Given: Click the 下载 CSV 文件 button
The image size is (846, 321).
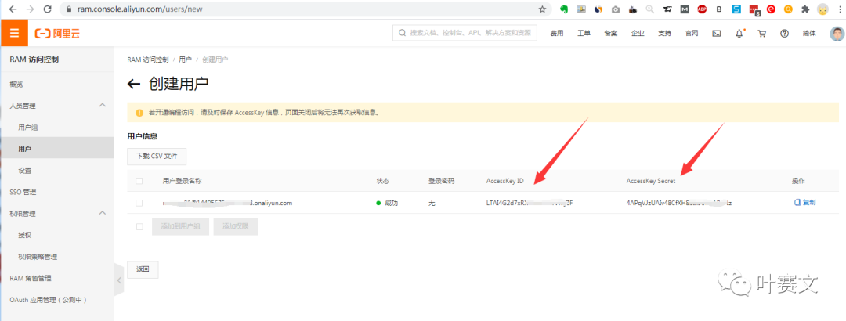Looking at the screenshot, I should (157, 157).
